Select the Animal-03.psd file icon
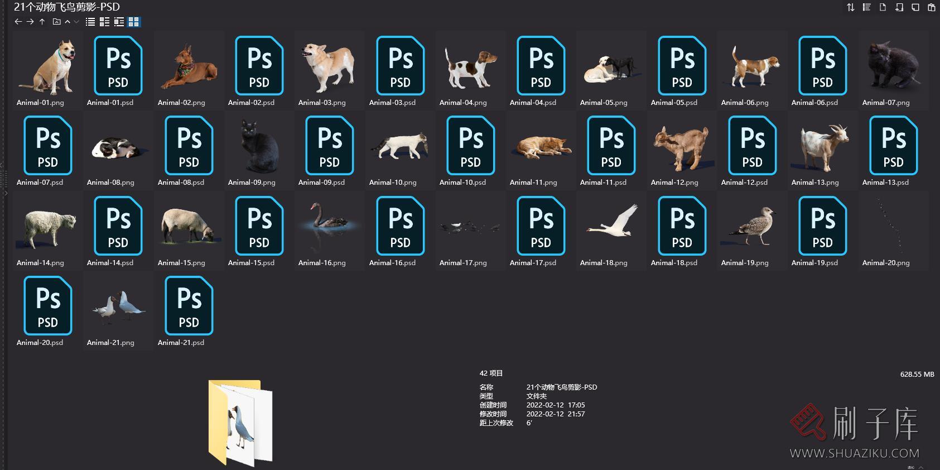This screenshot has width=940, height=470. [x=400, y=66]
